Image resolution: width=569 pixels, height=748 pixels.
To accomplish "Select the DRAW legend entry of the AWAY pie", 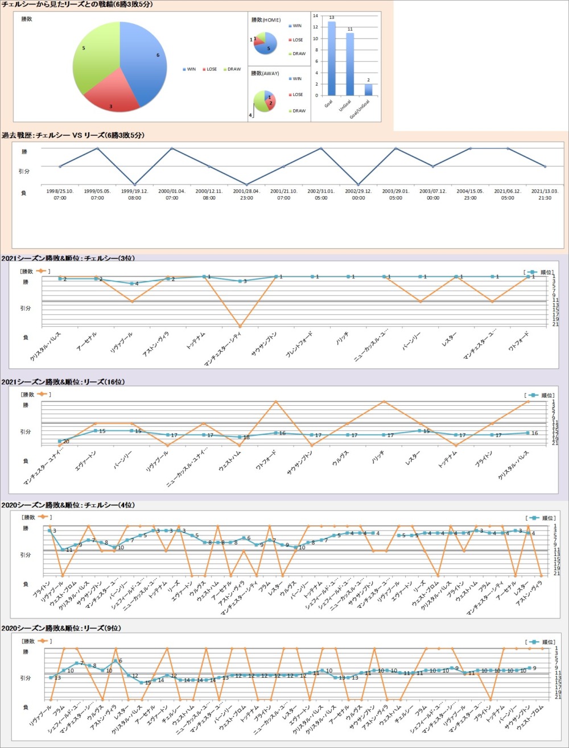I will point(296,111).
